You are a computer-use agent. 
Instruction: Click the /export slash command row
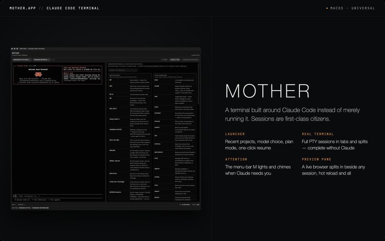(x=175, y=192)
